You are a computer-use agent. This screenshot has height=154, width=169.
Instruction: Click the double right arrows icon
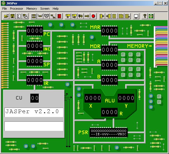tap(81, 16)
